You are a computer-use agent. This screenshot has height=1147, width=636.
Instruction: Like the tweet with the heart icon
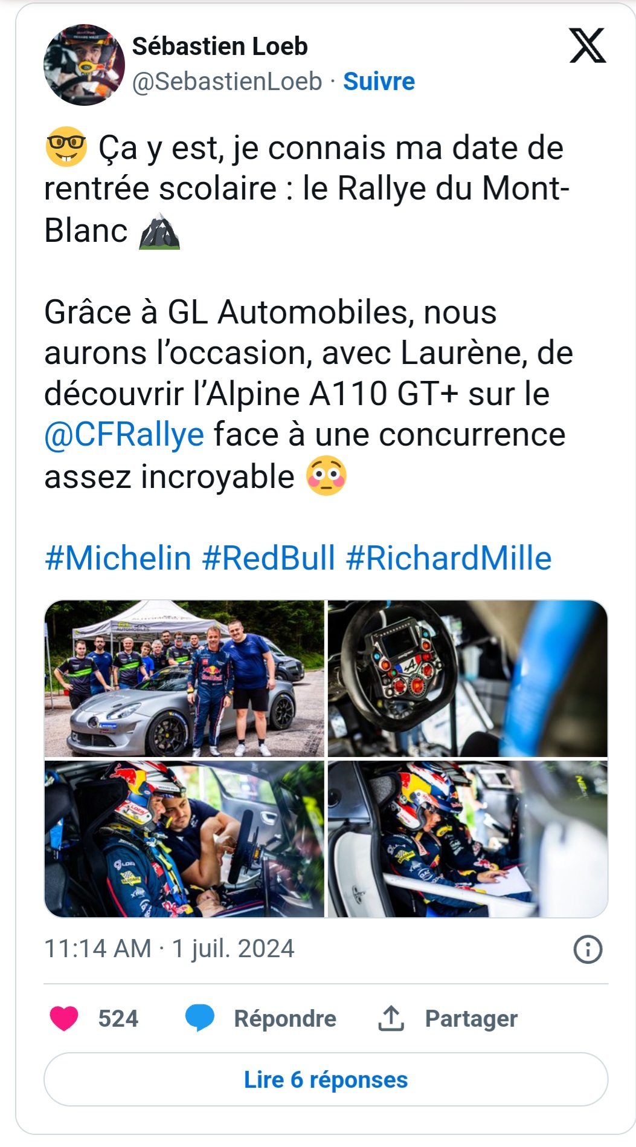point(63,1018)
